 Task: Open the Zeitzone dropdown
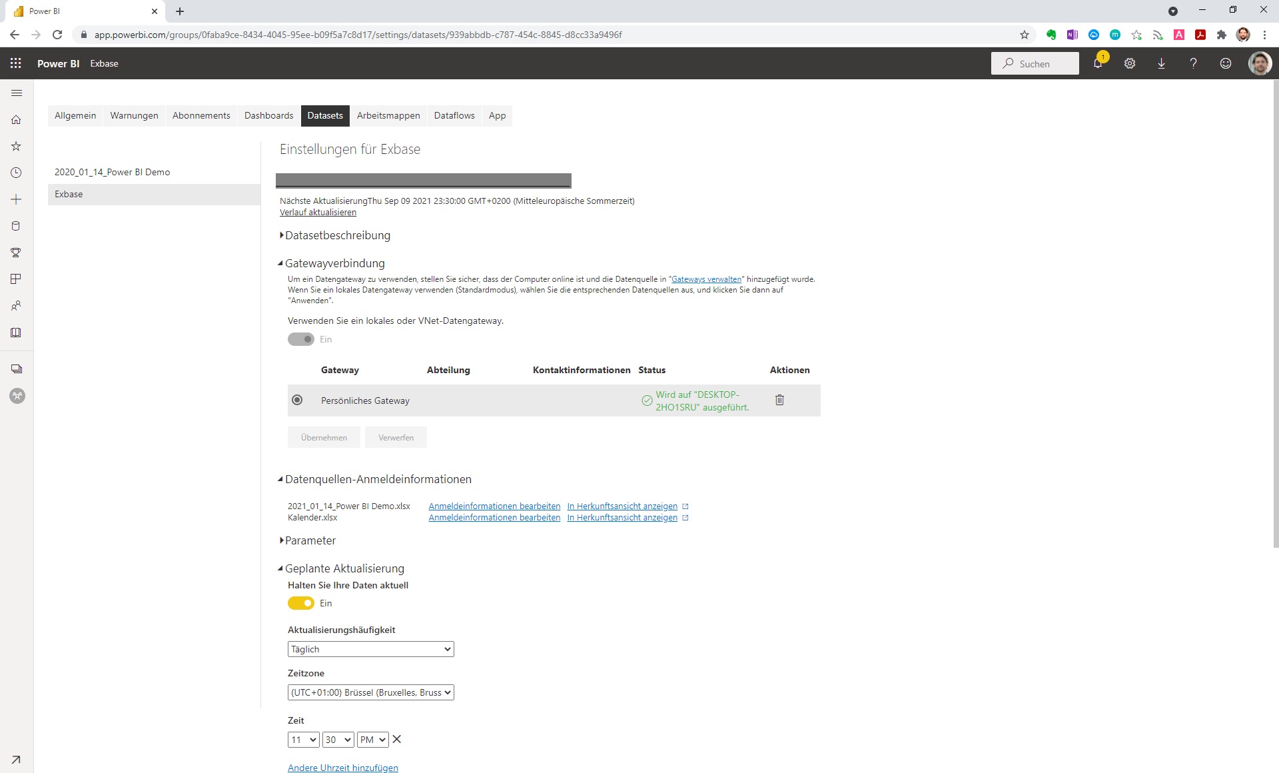coord(371,692)
